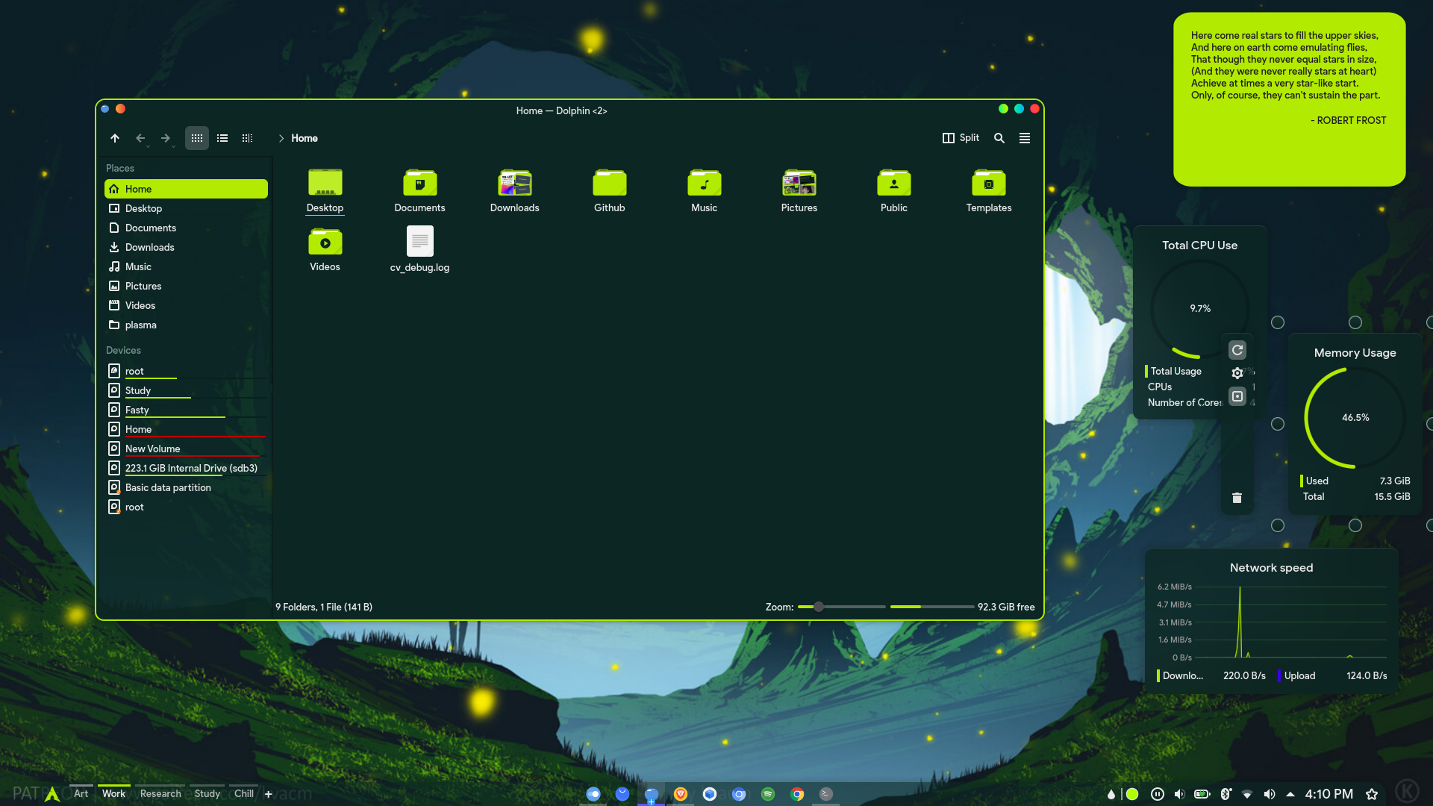Select Home in the Places panel
This screenshot has height=806, width=1433.
pyautogui.click(x=186, y=189)
